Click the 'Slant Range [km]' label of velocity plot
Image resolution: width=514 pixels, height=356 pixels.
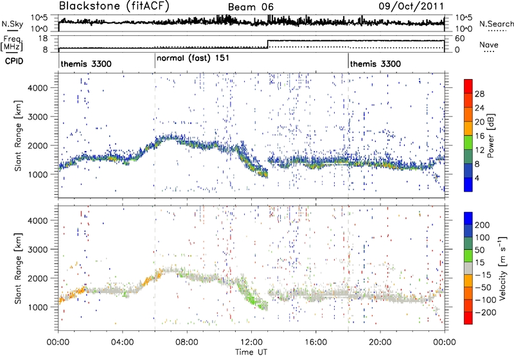pos(18,269)
